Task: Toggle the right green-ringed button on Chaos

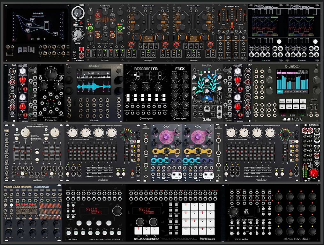Action: tap(120, 28)
